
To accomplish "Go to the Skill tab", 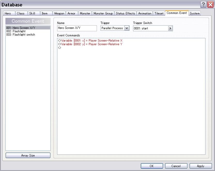I will point(32,13).
